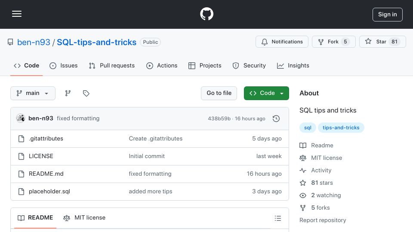413x232 pixels.
Task: Click the tips-and-tricks topic tag
Action: [x=341, y=128]
